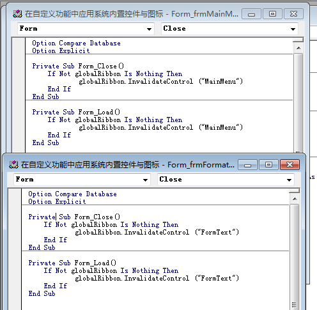Maximize the Form_frmFormat code window
The height and width of the screenshot is (310, 317).
tap(268, 165)
